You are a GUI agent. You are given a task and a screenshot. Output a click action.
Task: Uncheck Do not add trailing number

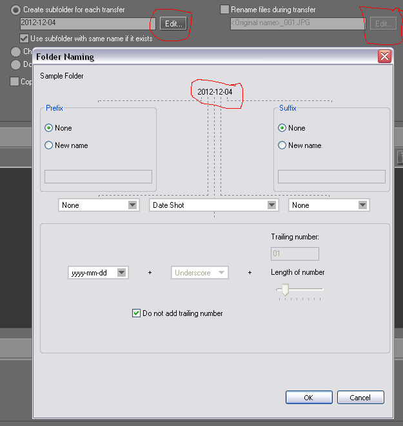coord(136,313)
